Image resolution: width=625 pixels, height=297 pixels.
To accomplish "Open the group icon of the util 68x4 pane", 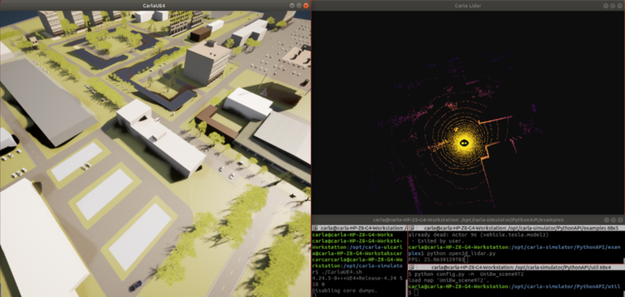I will tap(412, 268).
